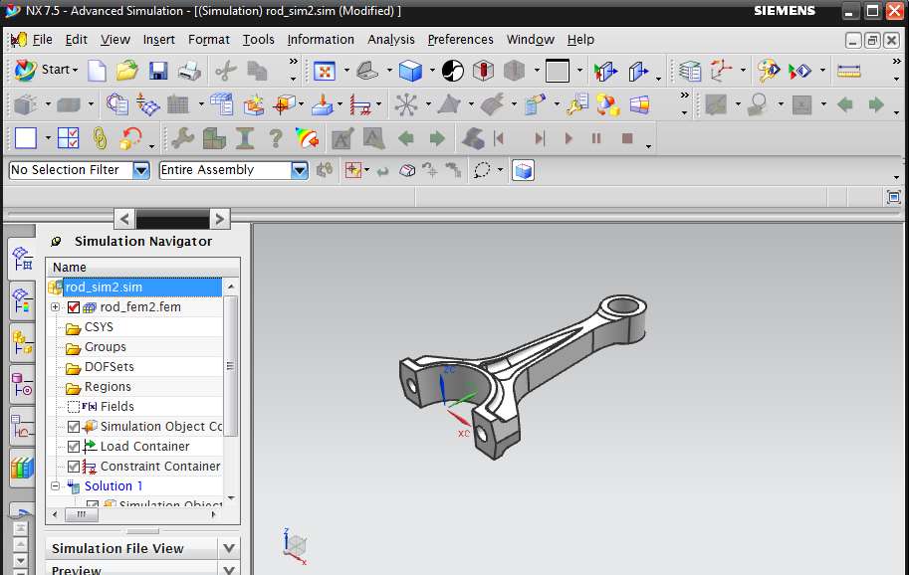Click the right arrow above the navigator
This screenshot has width=909, height=575.
219,219
